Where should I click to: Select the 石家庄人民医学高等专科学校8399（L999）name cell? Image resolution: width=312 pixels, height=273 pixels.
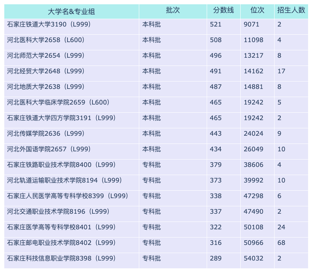pos(71,198)
